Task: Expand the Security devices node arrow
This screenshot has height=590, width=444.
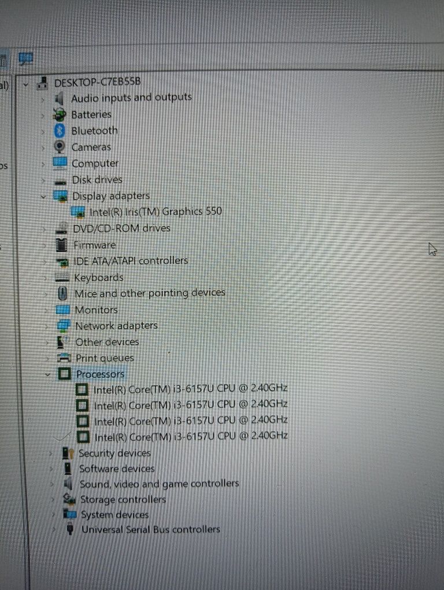Action: (50, 453)
